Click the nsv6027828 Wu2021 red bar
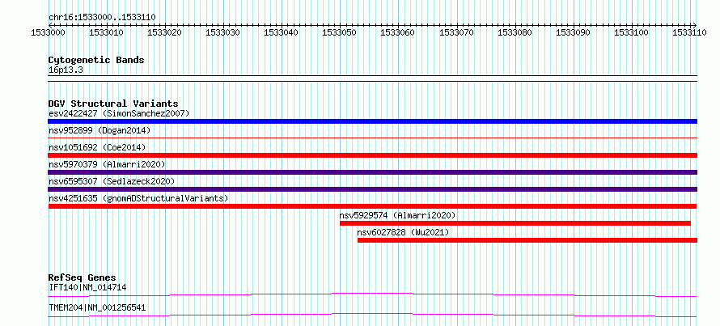This screenshot has height=326, width=720. [527, 240]
